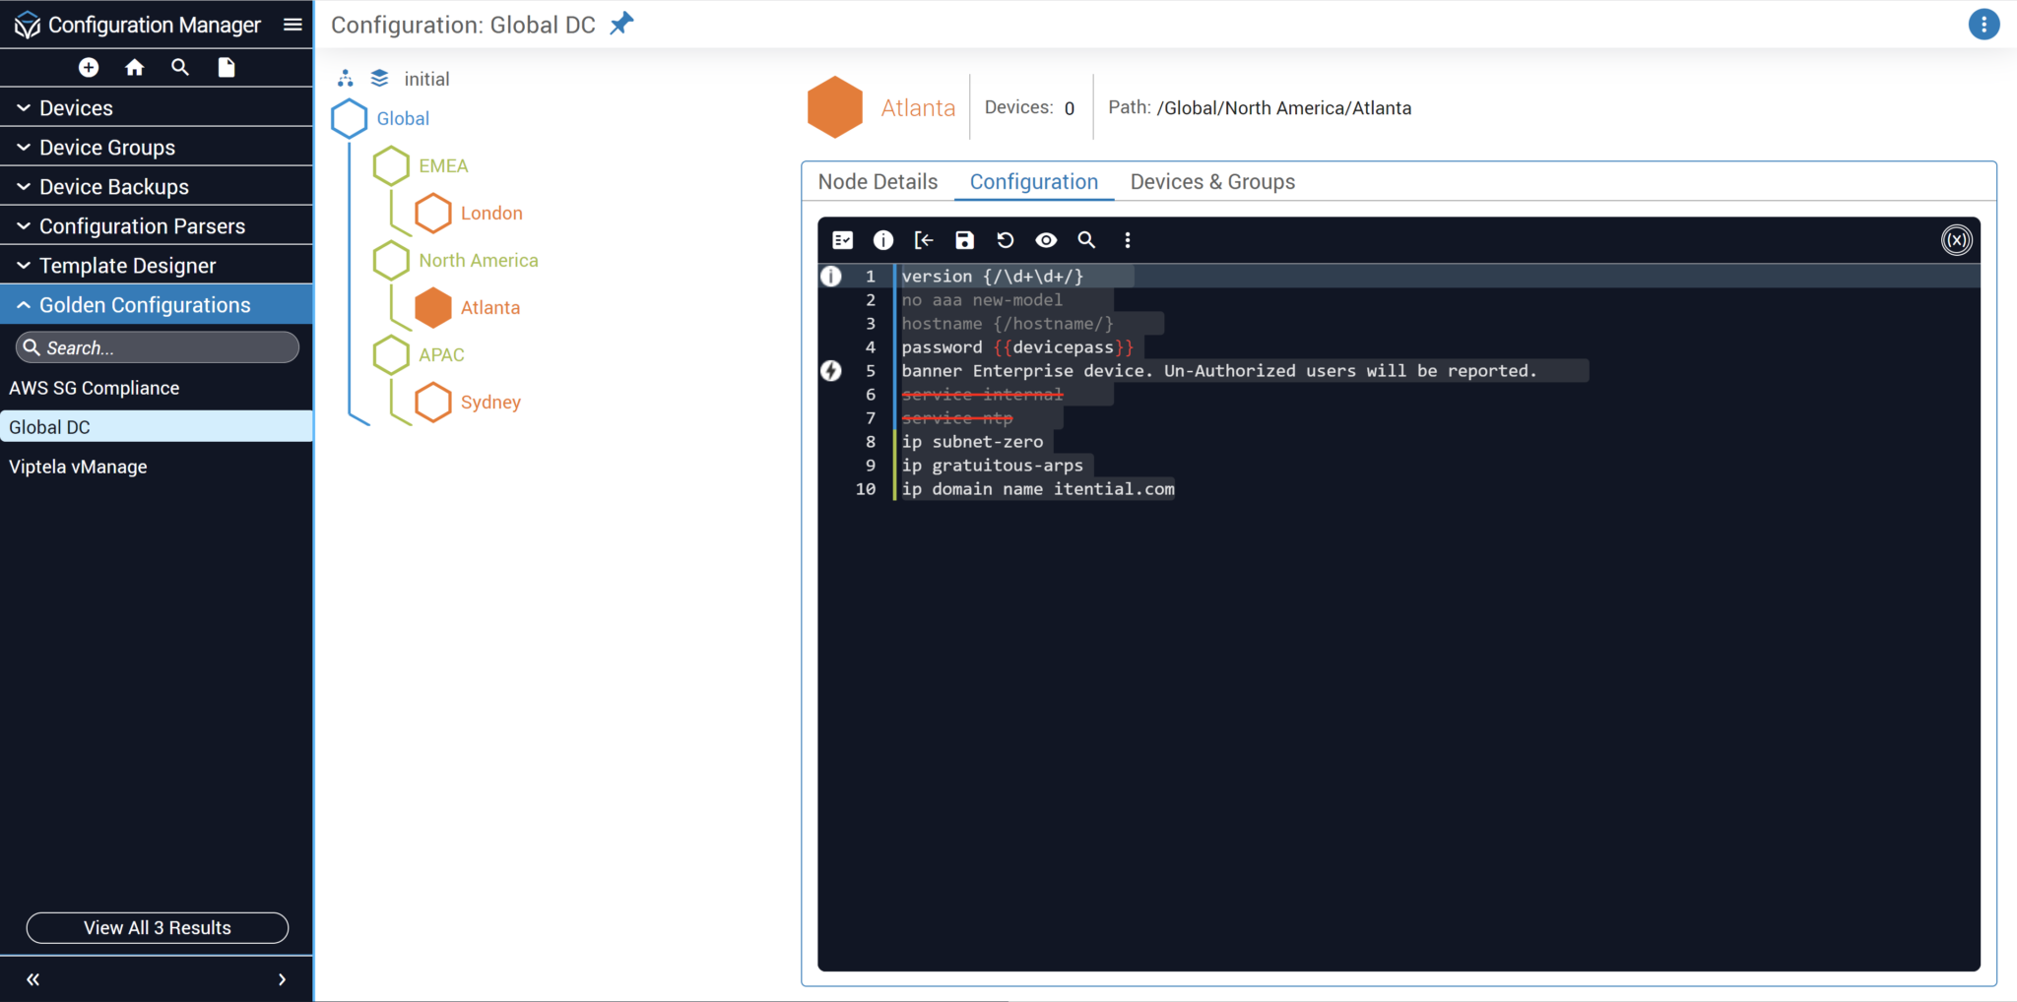
Task: Expand the Template Designer section
Action: pyautogui.click(x=127, y=266)
